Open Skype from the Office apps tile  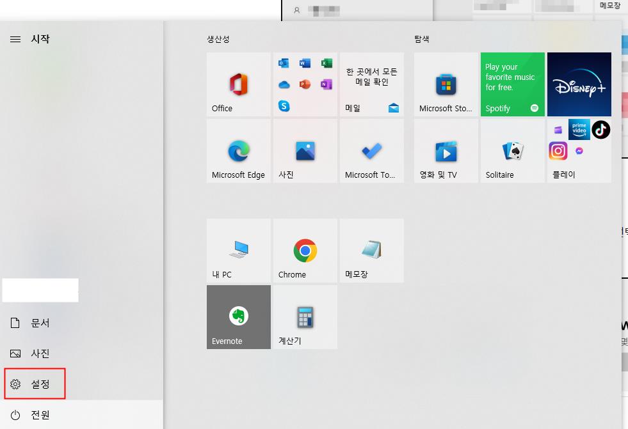[x=284, y=106]
